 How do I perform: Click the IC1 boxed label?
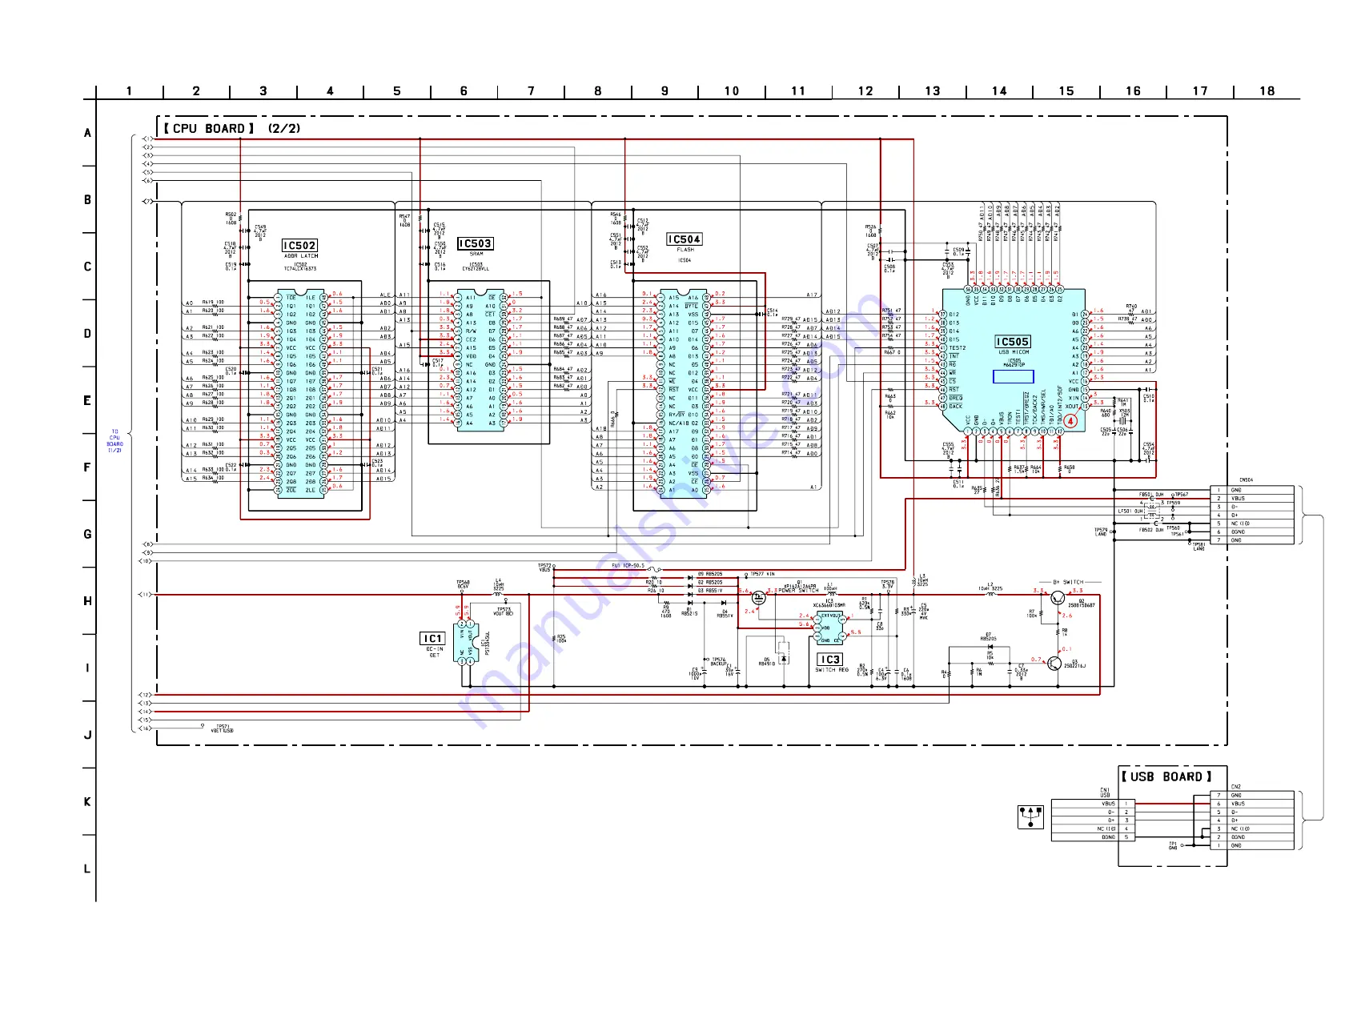pyautogui.click(x=432, y=638)
